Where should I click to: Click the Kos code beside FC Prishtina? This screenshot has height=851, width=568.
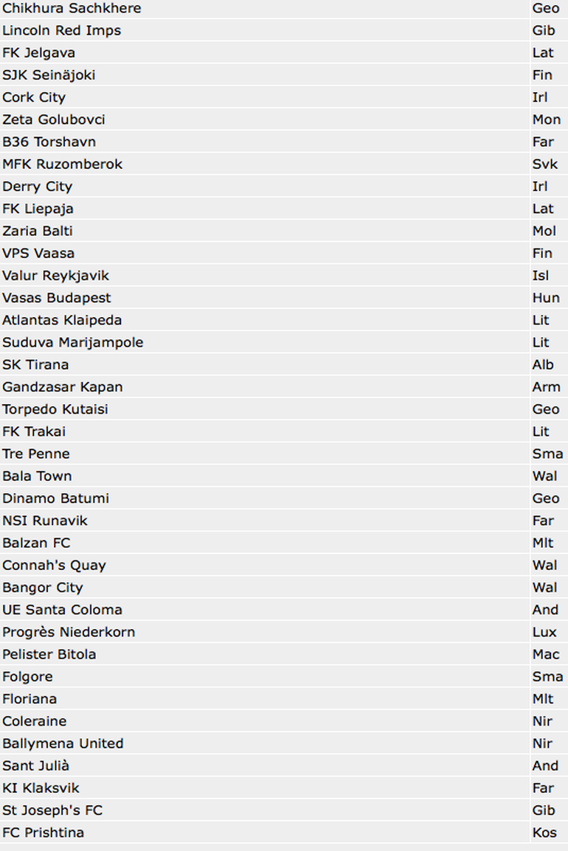pos(544,833)
